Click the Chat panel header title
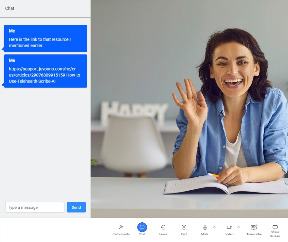288x242 pixels. pyautogui.click(x=10, y=8)
